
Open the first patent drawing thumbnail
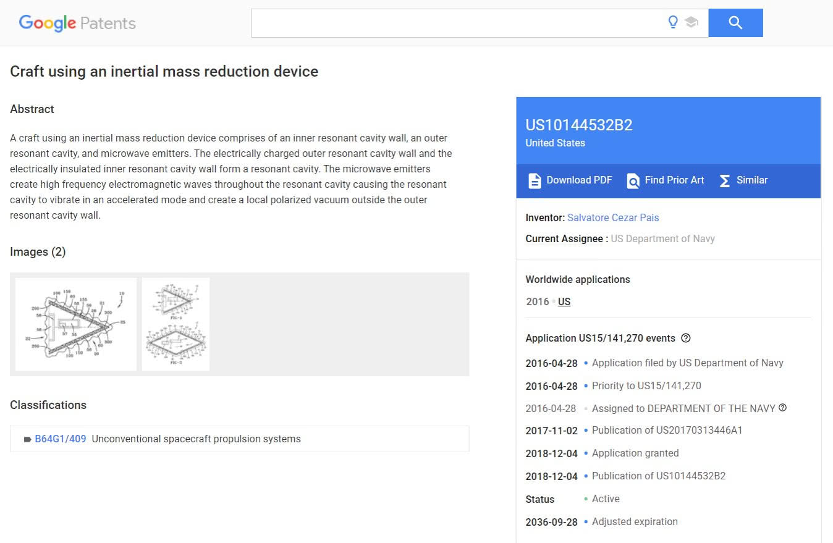coord(76,324)
